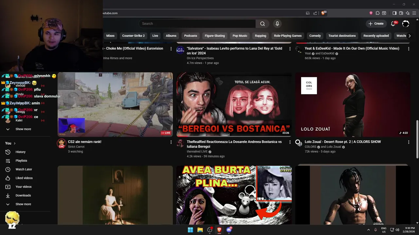The image size is (419, 235).
Task: Open Yeat & EsDeeKid video title
Action: tap(352, 48)
